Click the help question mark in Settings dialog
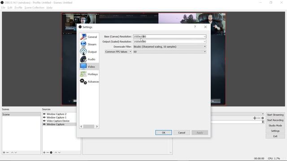This screenshot has height=161, width=287. [x=195, y=27]
